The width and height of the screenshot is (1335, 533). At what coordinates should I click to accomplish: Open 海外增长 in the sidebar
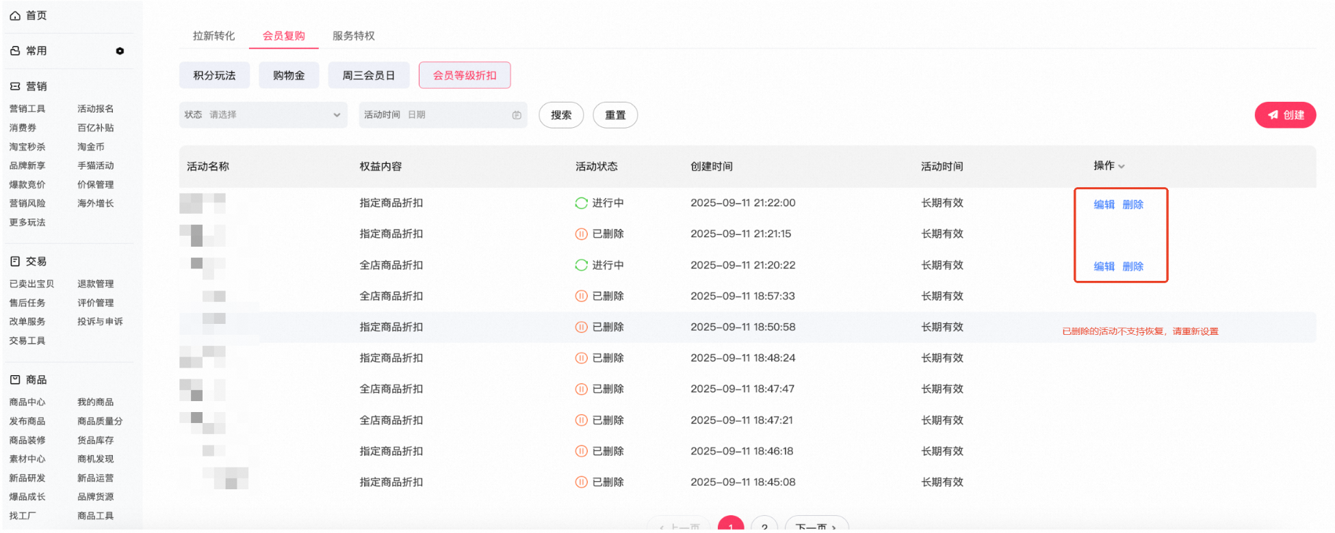pyautogui.click(x=96, y=203)
